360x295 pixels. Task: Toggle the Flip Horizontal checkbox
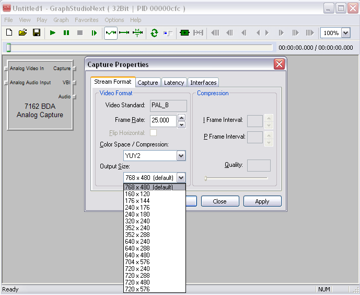pyautogui.click(x=153, y=132)
